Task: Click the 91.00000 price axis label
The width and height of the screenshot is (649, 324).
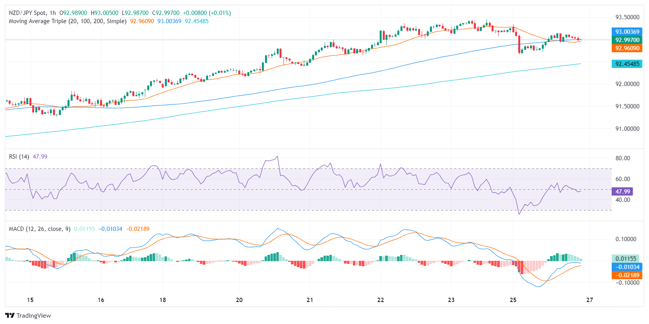Action: pyautogui.click(x=627, y=128)
